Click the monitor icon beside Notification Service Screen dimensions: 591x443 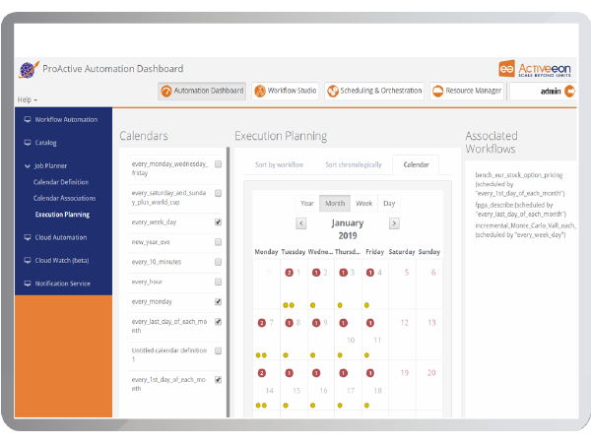28,284
